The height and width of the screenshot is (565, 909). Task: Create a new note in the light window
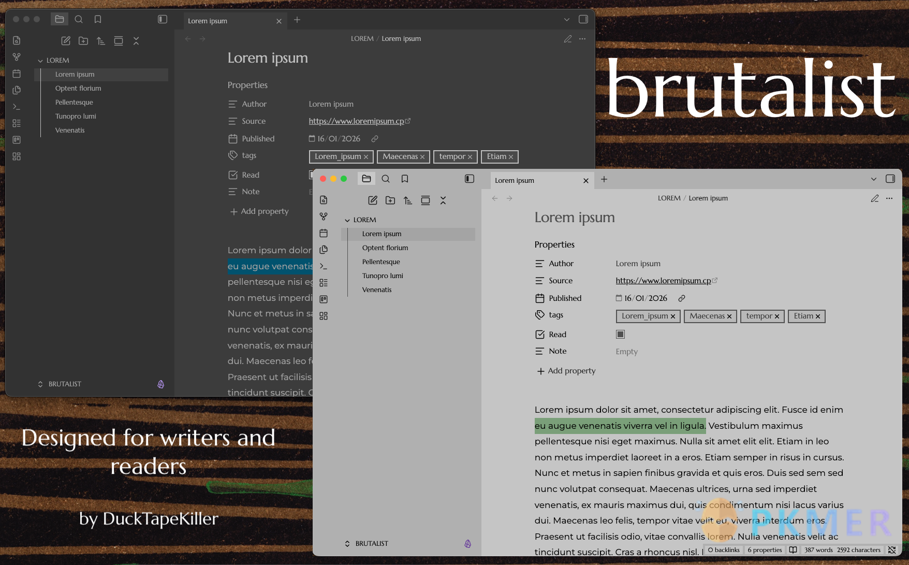tap(373, 200)
